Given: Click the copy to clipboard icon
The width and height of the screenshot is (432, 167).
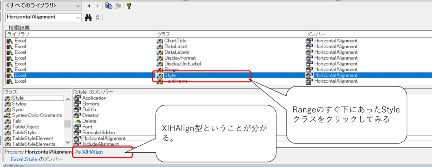Looking at the screenshot, I should tap(109, 6).
